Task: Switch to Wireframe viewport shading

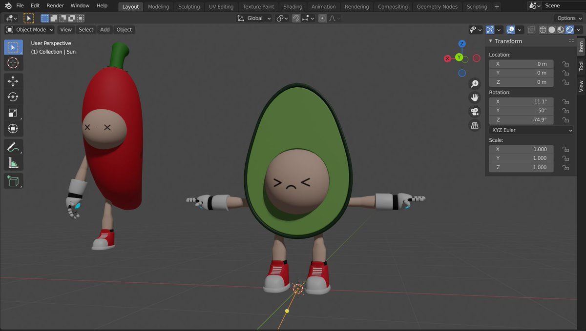Action: tap(543, 30)
